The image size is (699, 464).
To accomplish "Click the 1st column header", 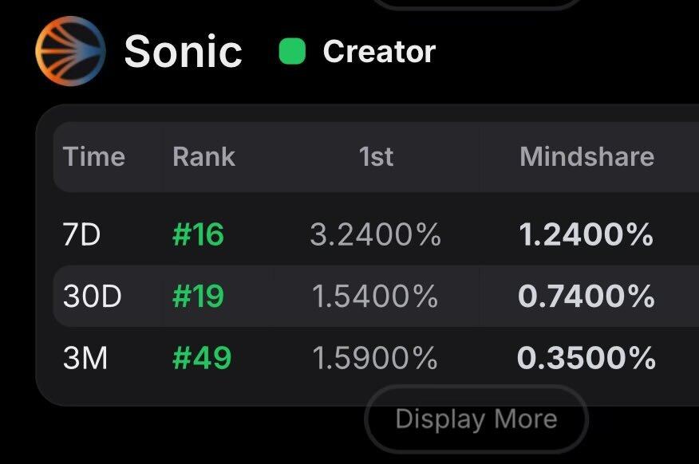I will [x=376, y=156].
